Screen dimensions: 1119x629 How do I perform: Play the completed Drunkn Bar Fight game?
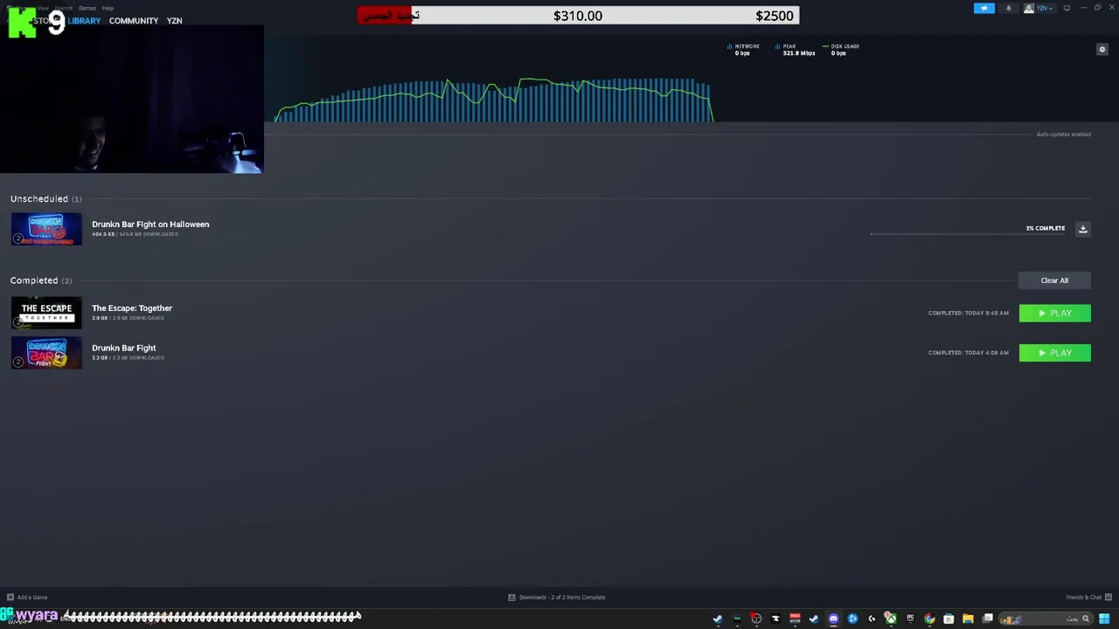tap(1054, 353)
